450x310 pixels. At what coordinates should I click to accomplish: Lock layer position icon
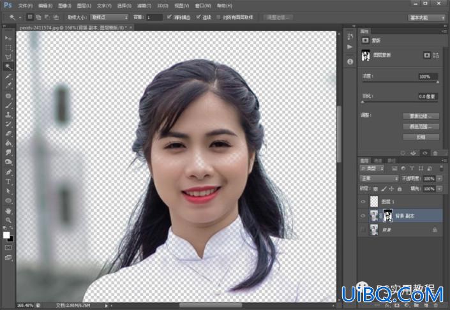coord(391,189)
